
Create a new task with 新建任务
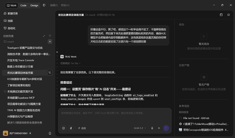pos(11,14)
